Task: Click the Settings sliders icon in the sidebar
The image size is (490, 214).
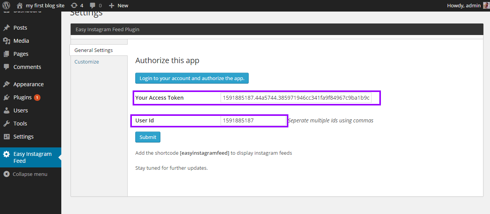Action: click(6, 137)
